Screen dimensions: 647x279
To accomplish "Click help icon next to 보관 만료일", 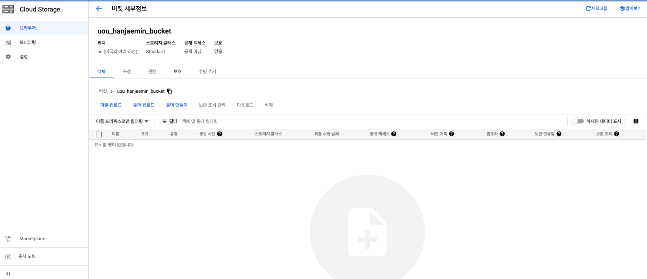I will 559,134.
